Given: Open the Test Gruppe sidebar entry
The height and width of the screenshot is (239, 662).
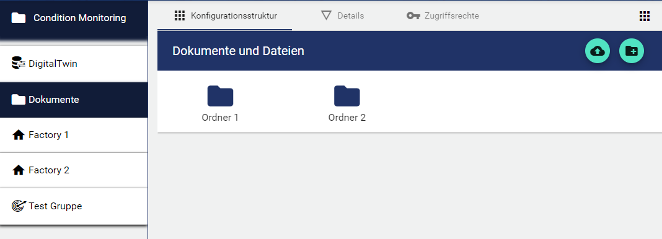Looking at the screenshot, I should (x=74, y=206).
